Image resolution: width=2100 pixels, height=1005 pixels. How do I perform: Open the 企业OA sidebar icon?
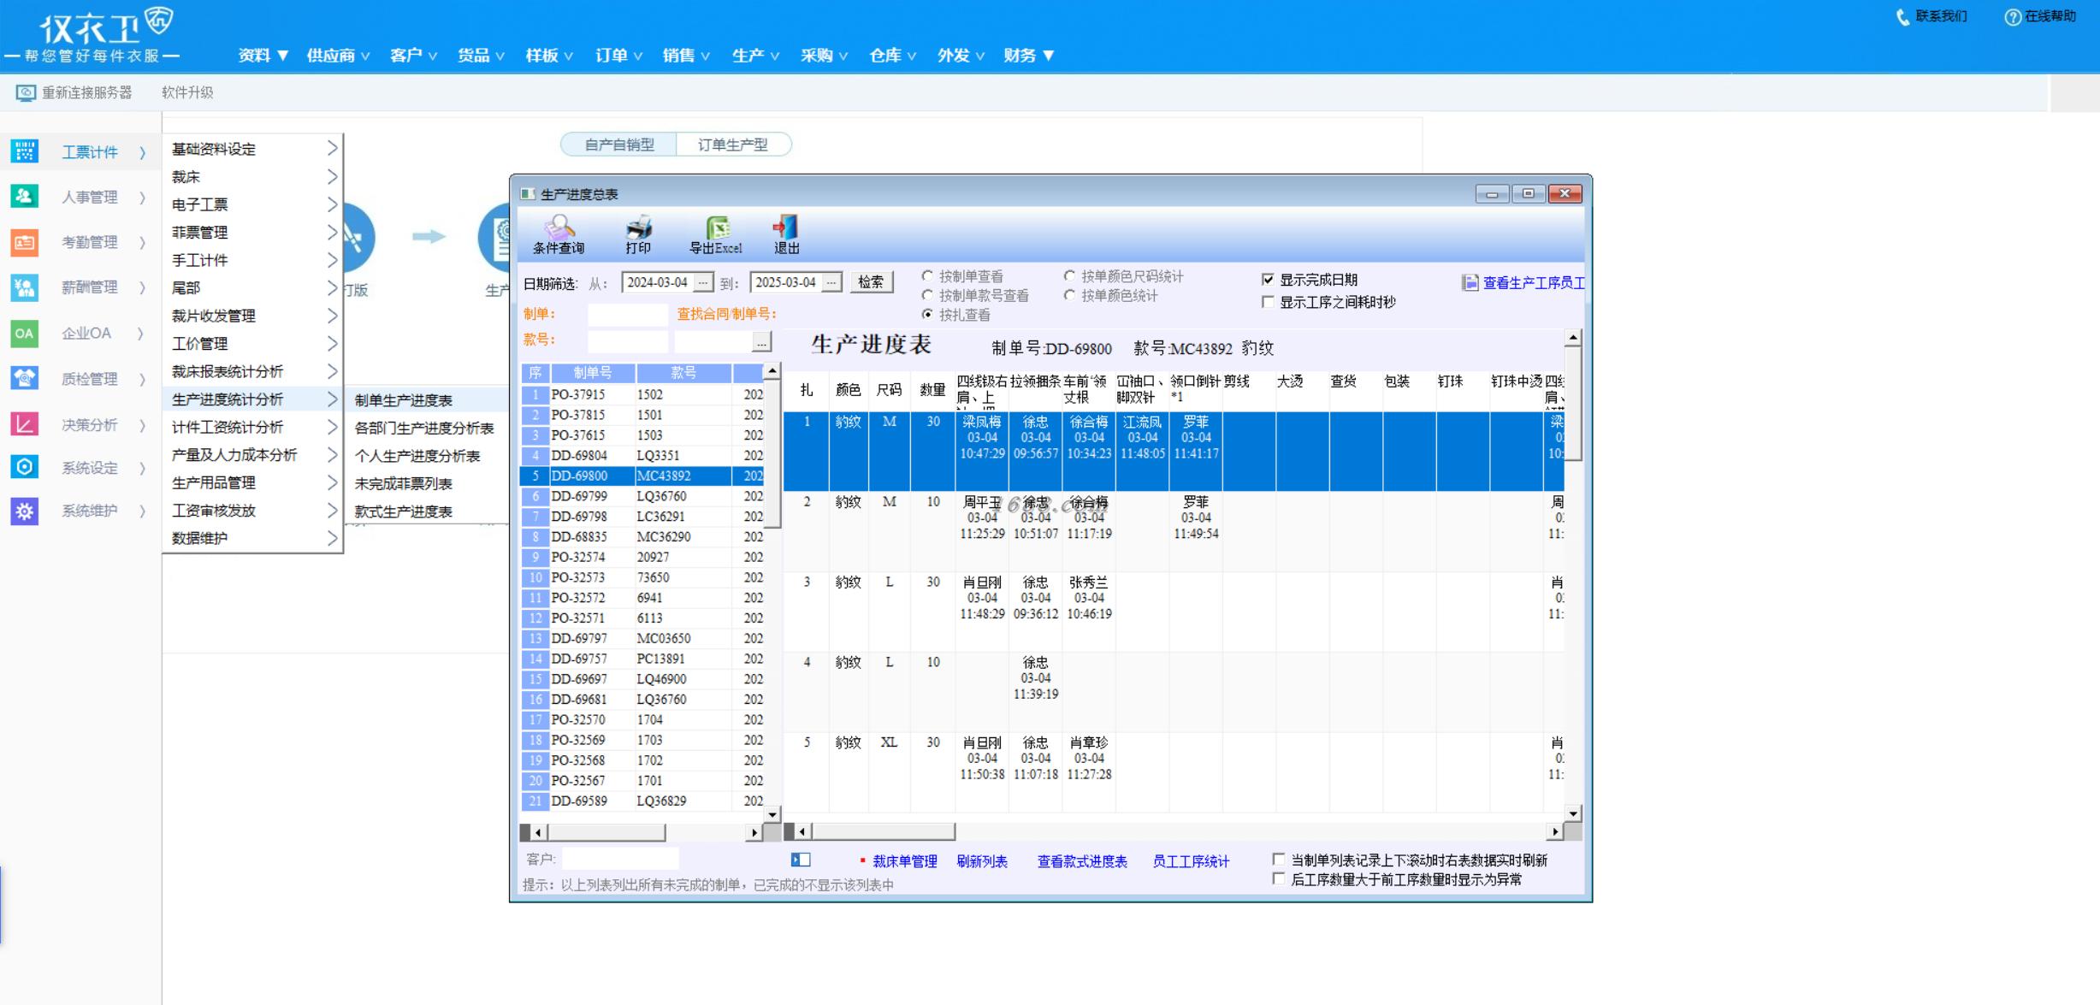pyautogui.click(x=24, y=333)
